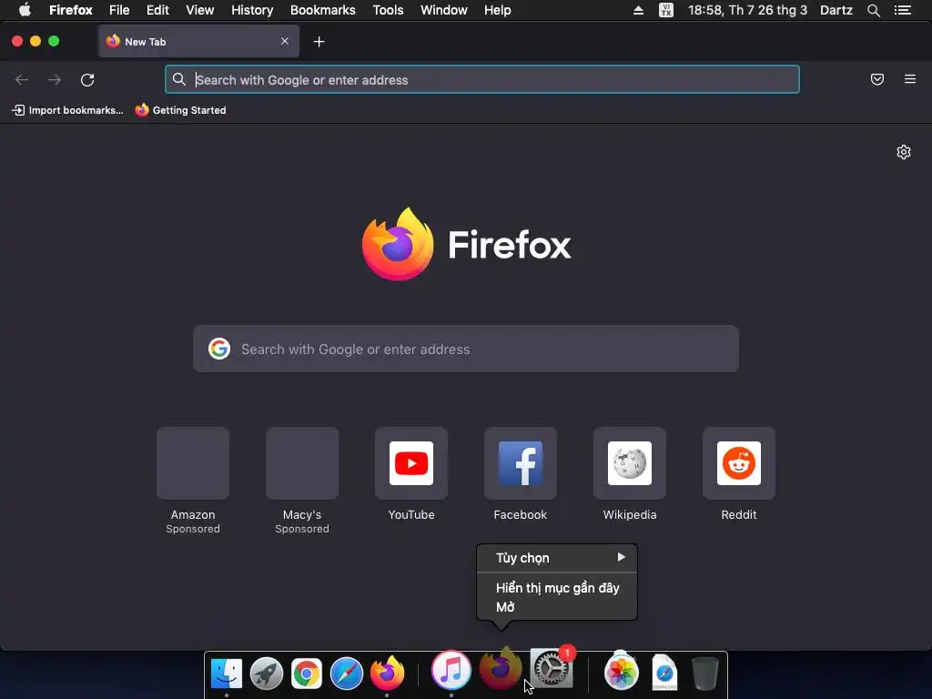
Task: Open Getting Started bookmark
Action: [x=181, y=110]
